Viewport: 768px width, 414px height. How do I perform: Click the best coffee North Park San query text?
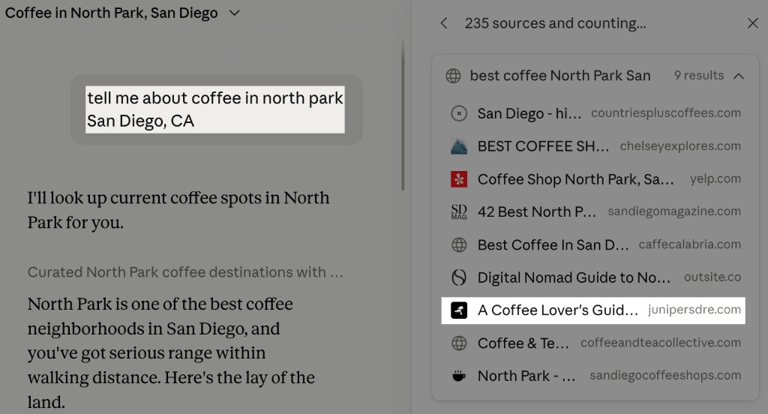(x=560, y=76)
